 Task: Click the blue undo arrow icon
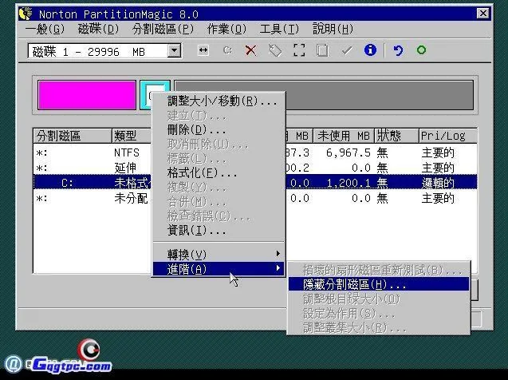point(398,50)
